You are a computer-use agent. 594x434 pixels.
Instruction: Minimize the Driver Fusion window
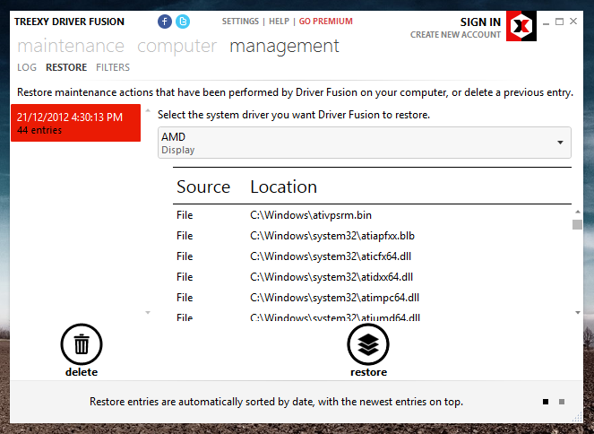(546, 22)
